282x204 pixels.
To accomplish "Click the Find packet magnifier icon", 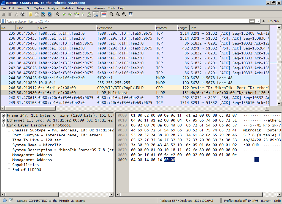I will (58, 14).
